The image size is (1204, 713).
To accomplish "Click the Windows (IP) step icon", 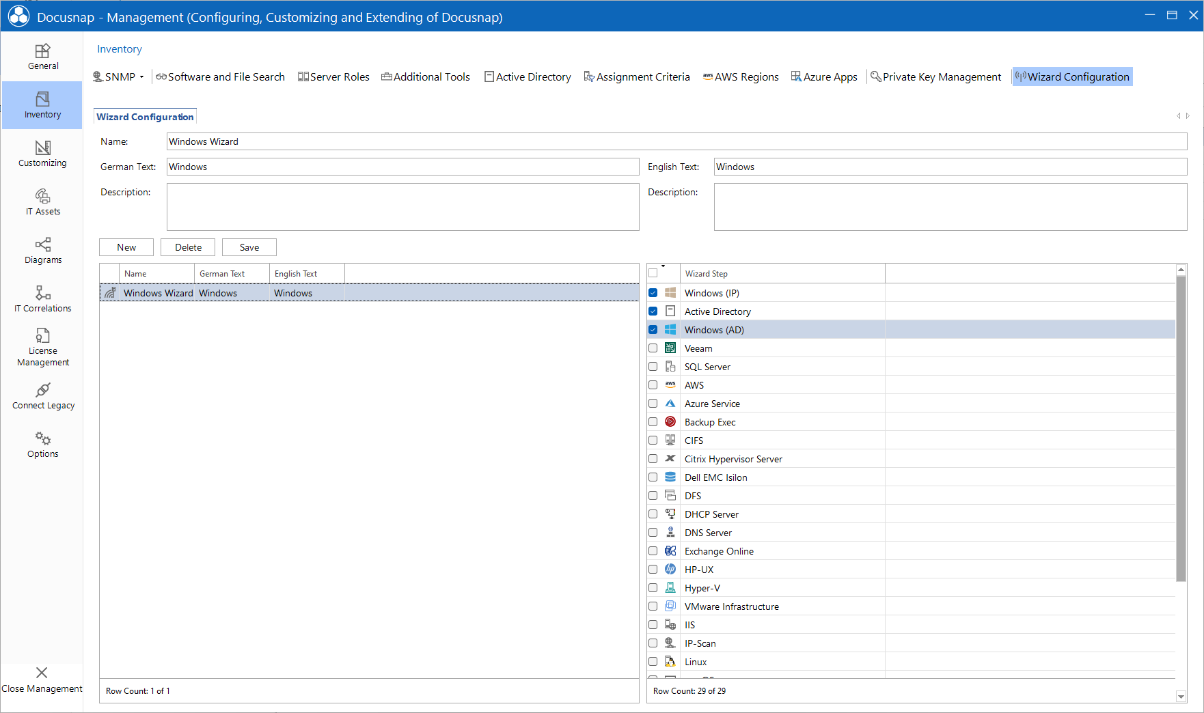I will pyautogui.click(x=670, y=293).
